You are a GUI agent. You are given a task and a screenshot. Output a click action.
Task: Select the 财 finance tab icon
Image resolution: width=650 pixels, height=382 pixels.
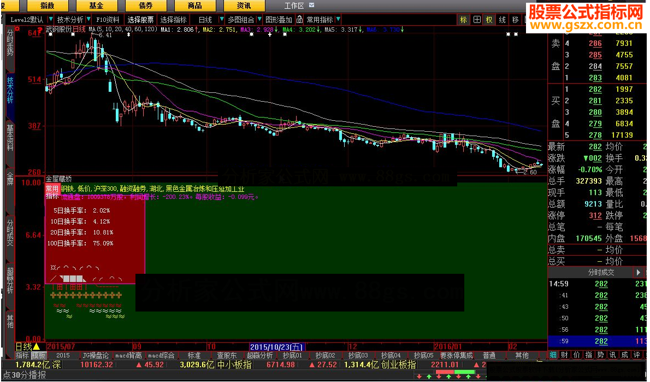(x=565, y=355)
